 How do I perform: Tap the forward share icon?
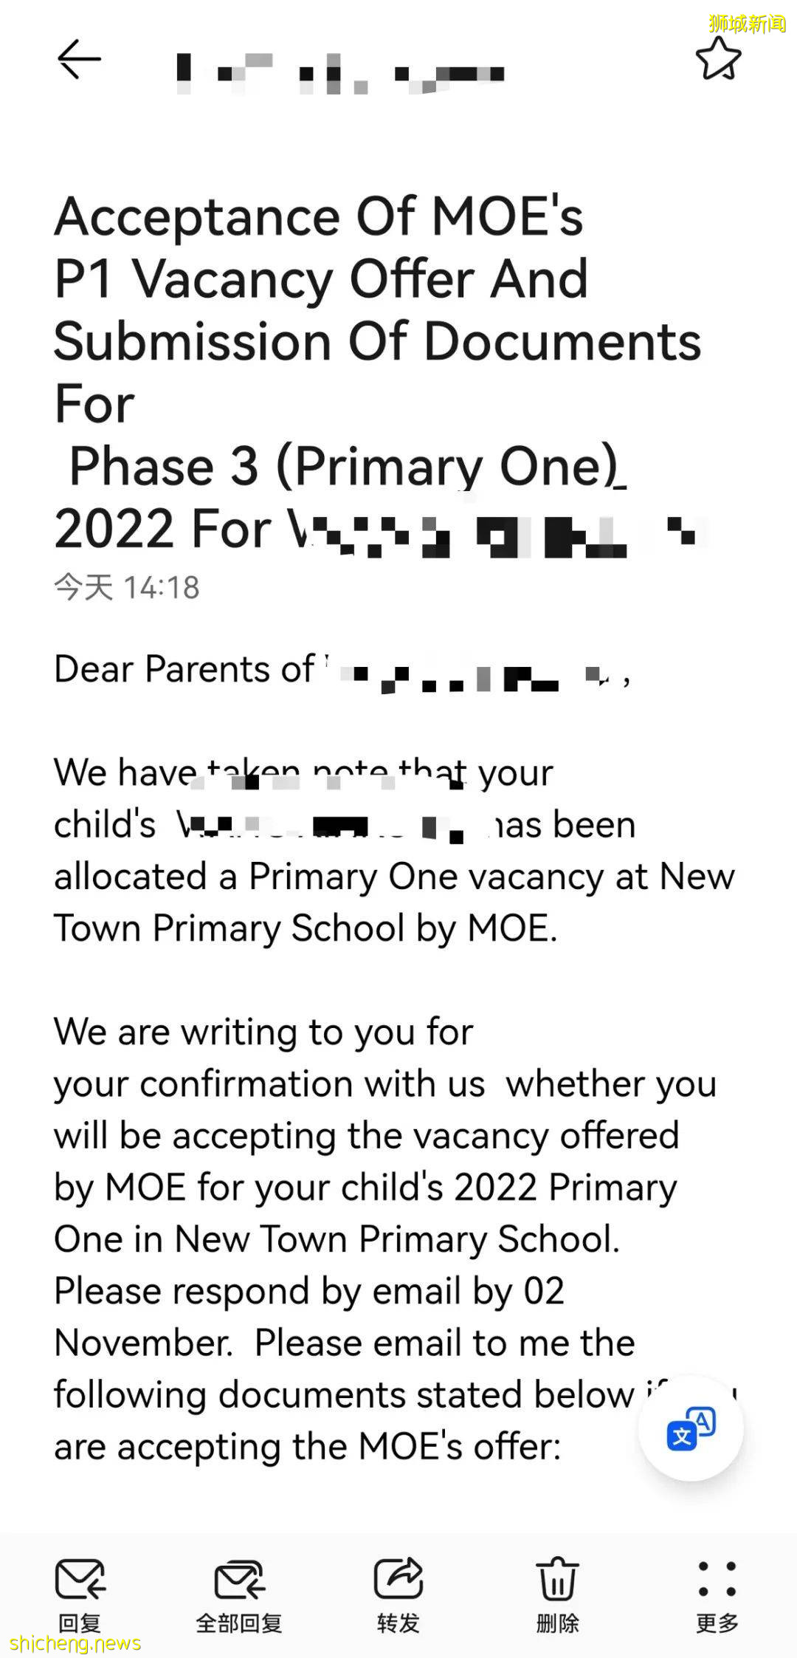pos(398,1578)
